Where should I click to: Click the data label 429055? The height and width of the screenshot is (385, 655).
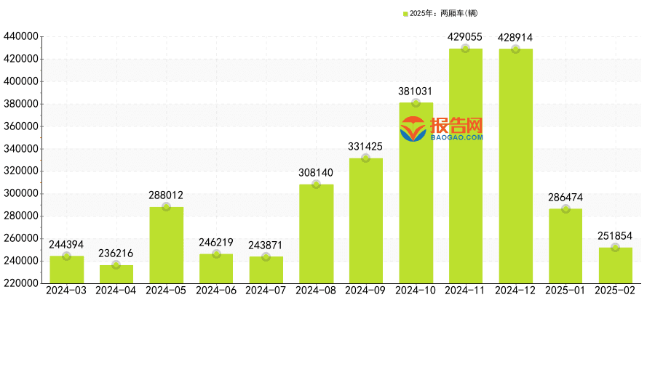click(x=465, y=37)
